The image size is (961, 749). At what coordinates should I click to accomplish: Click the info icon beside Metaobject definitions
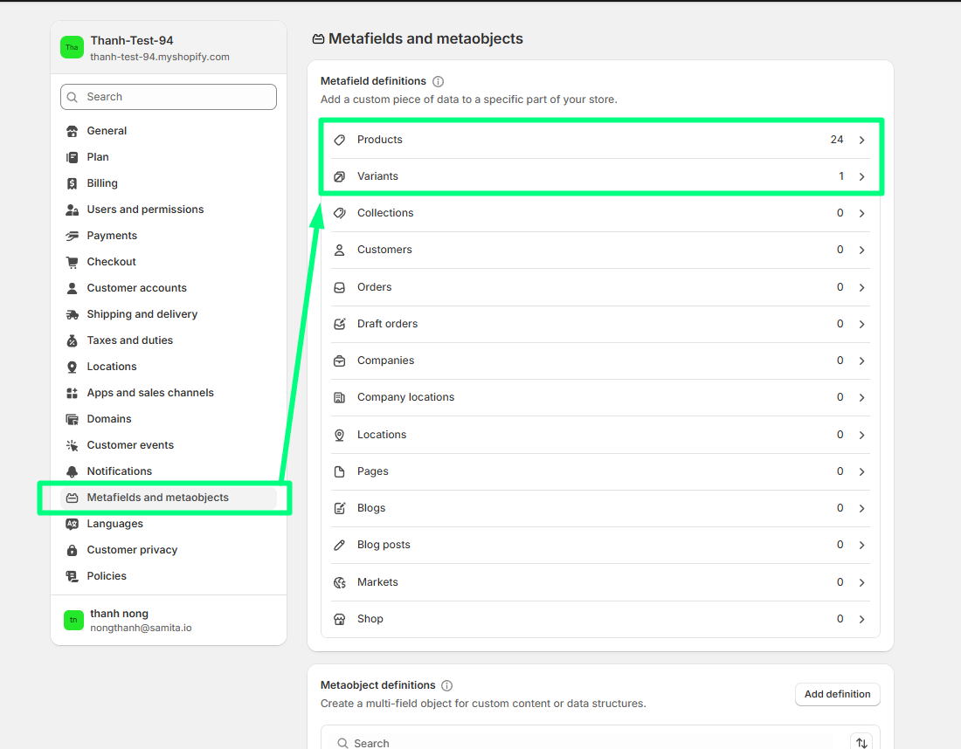point(447,686)
